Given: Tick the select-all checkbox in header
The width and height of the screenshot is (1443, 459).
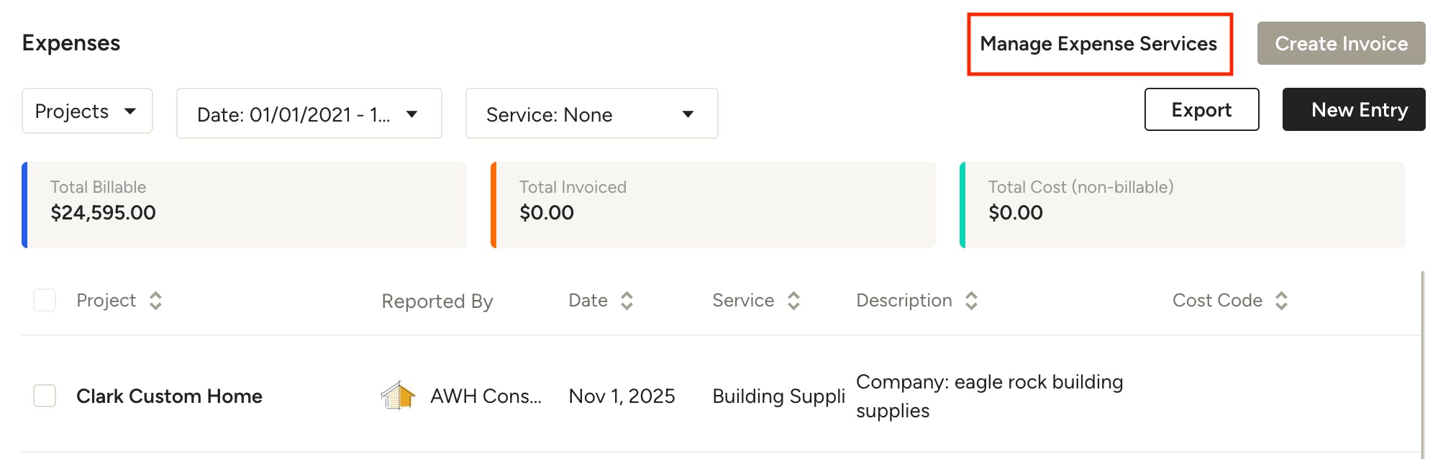Looking at the screenshot, I should click(x=45, y=300).
